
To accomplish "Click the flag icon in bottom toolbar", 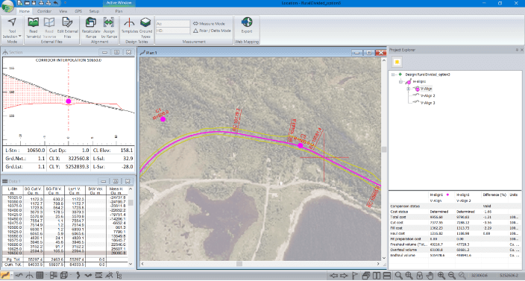I will 355,276.
